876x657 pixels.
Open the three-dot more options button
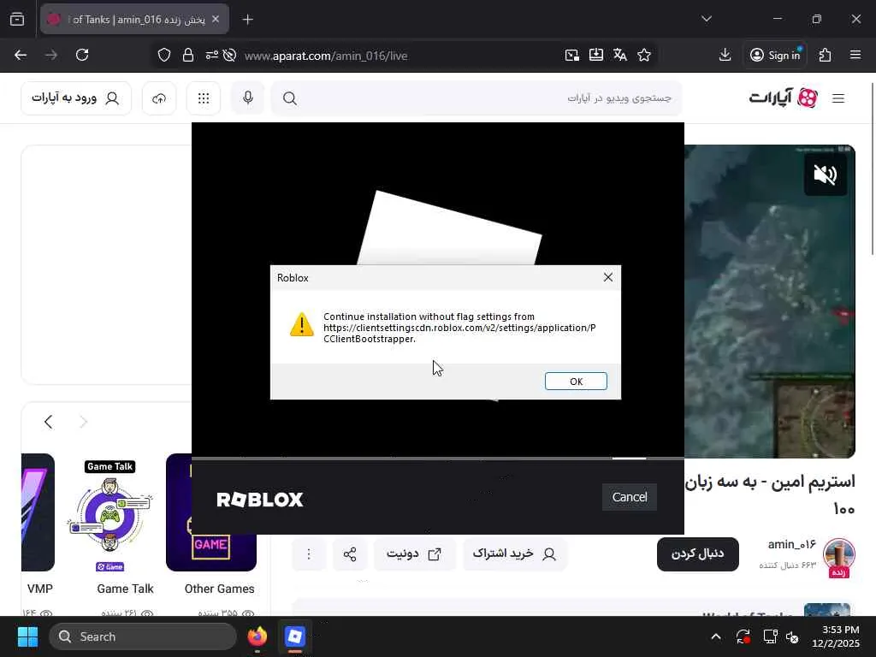(x=308, y=553)
